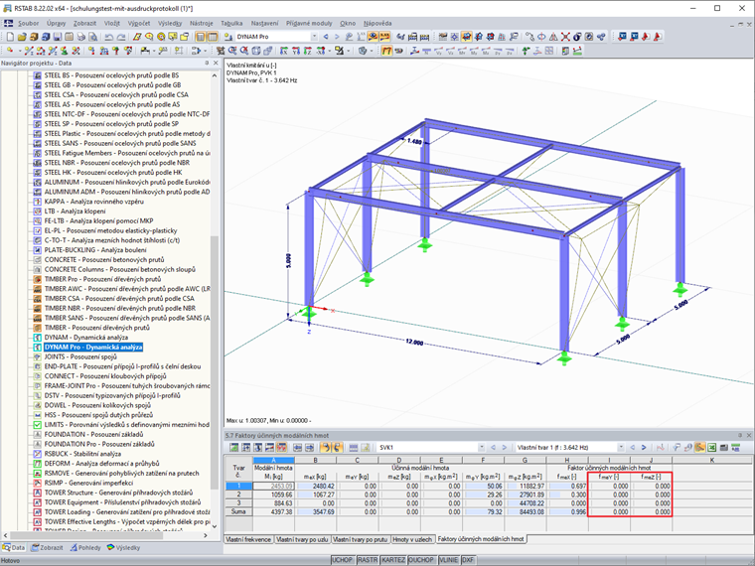Toggle the project navigator panel icon
The width and height of the screenshot is (755, 566).
tap(201, 37)
